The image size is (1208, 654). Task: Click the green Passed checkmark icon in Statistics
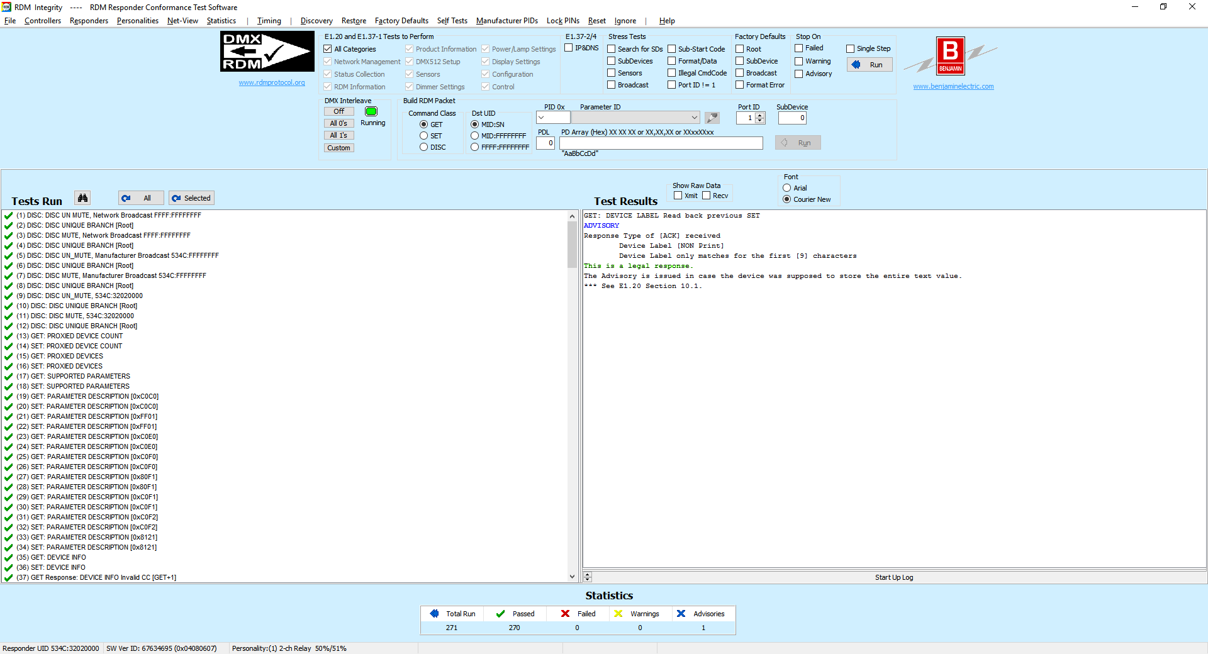[500, 614]
